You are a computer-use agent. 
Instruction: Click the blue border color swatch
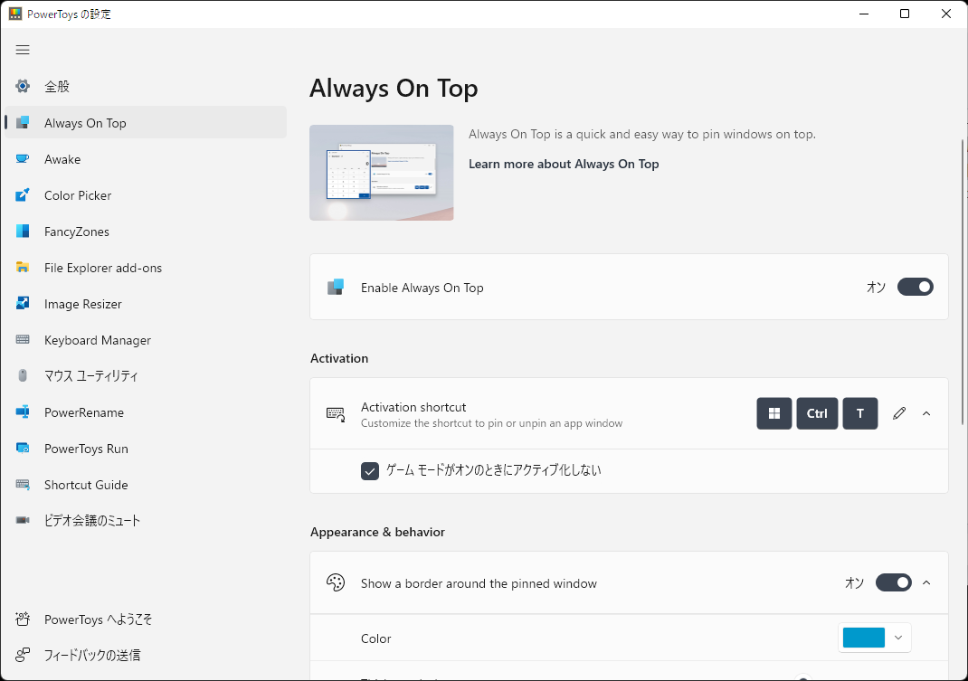tap(864, 638)
